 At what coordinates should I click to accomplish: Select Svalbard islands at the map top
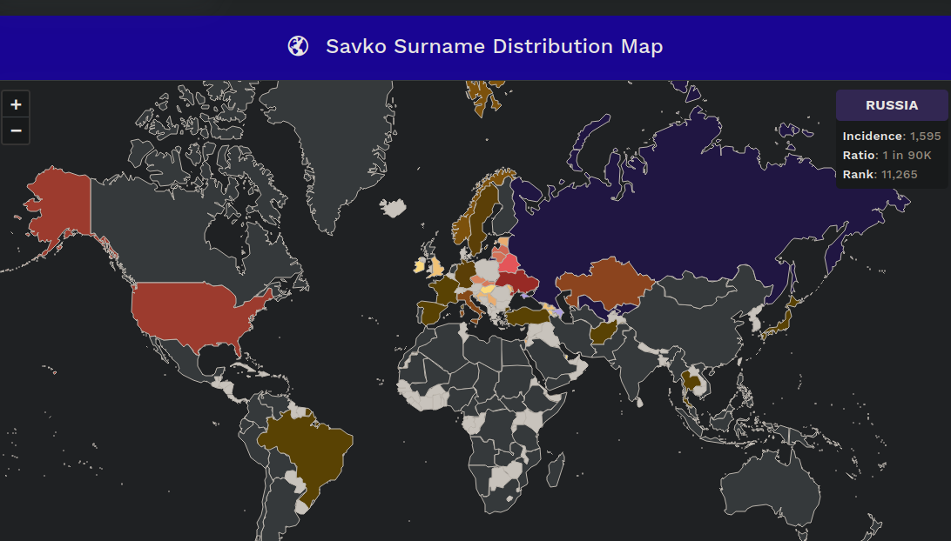point(484,97)
